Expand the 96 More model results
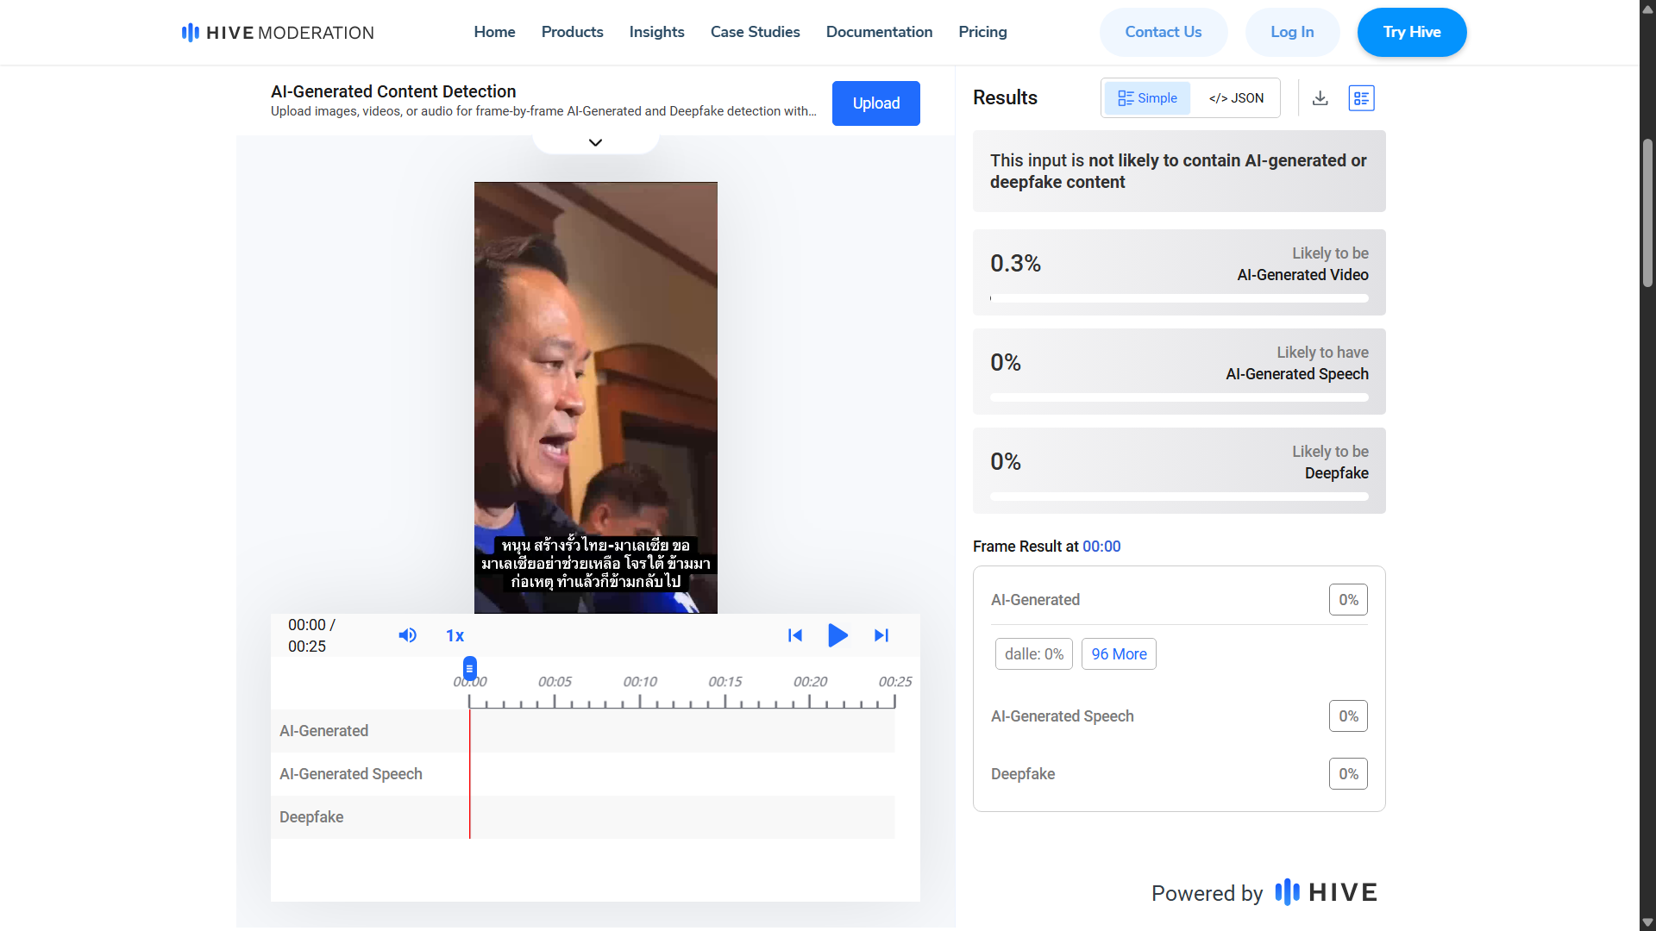This screenshot has width=1656, height=931. [x=1118, y=653]
